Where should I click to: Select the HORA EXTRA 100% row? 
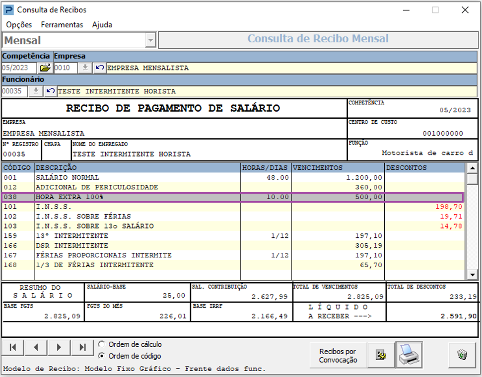point(232,197)
